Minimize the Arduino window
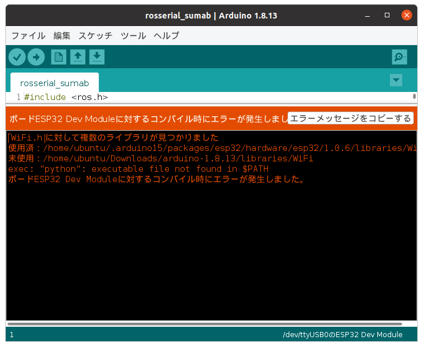The width and height of the screenshot is (423, 347). point(367,16)
